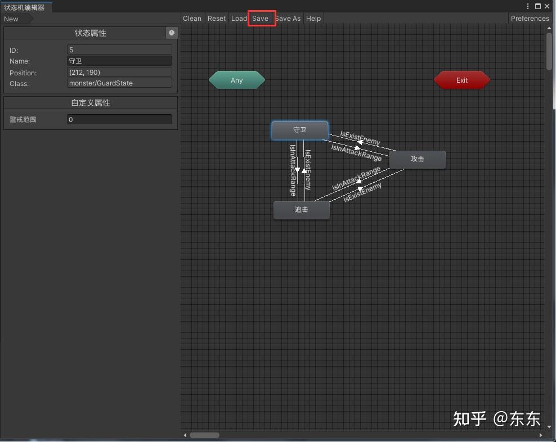This screenshot has width=556, height=442.
Task: Edit the Name field showing 守卫
Action: click(119, 61)
